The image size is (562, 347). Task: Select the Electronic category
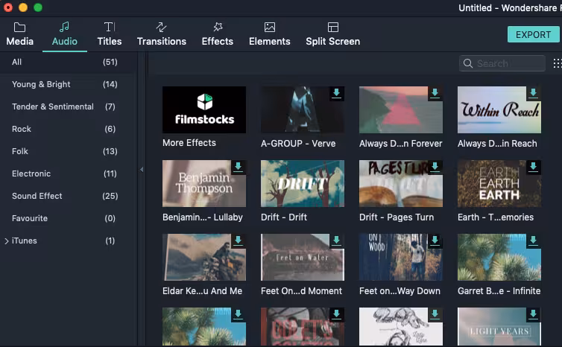(68, 173)
